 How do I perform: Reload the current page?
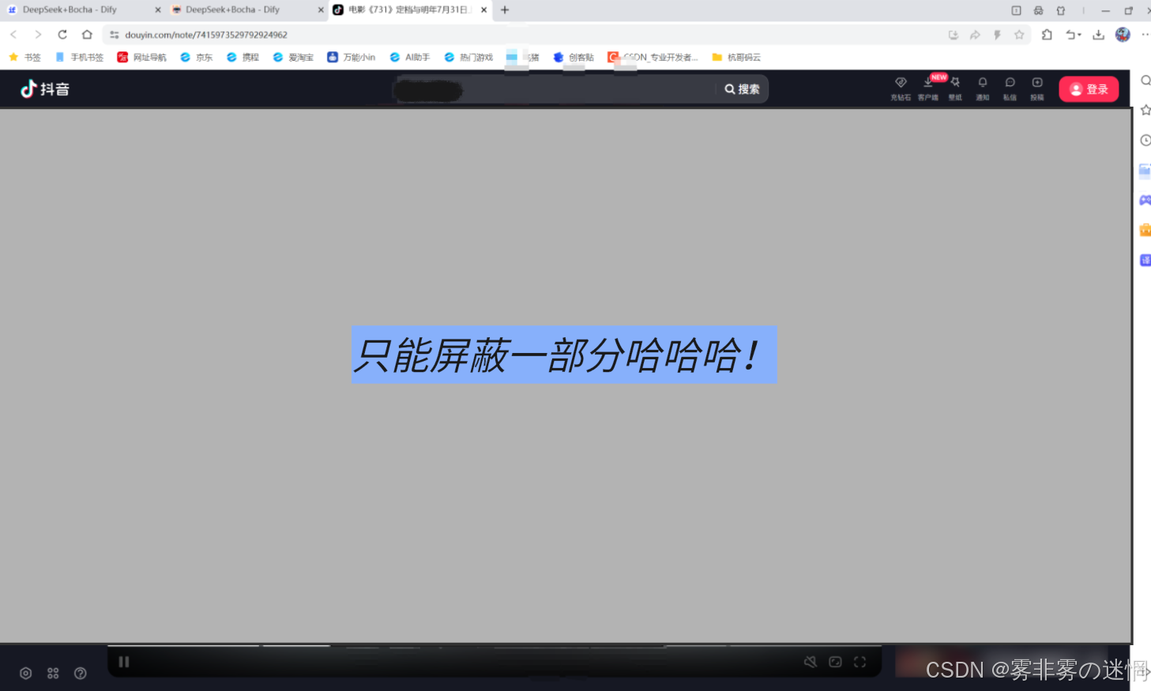click(x=62, y=35)
